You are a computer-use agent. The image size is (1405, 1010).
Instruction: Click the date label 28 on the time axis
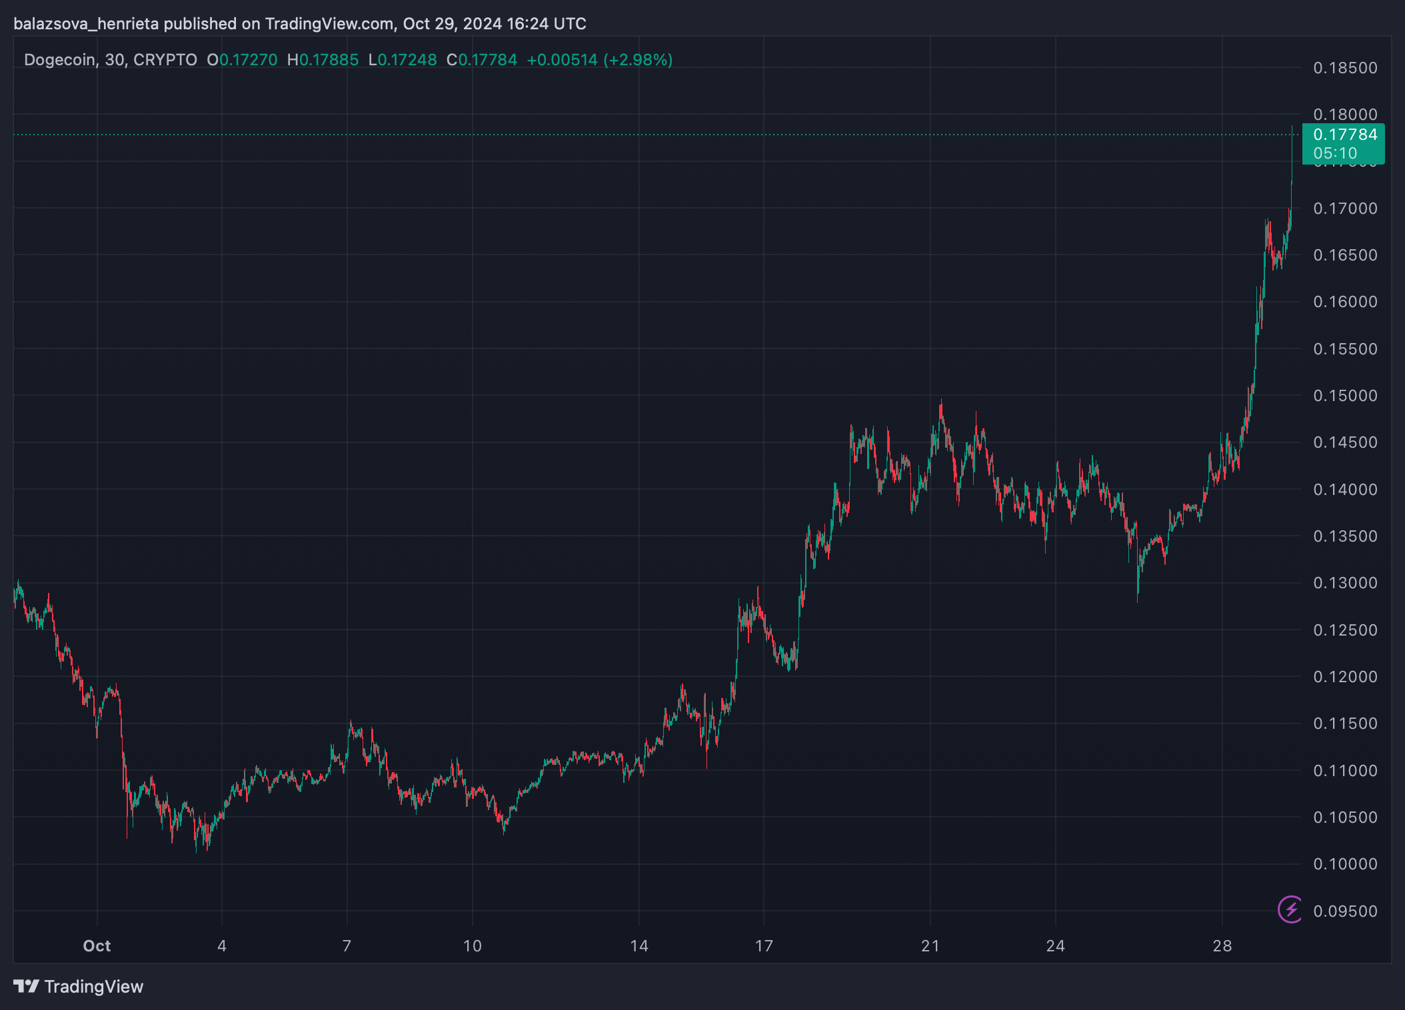[x=1222, y=946]
